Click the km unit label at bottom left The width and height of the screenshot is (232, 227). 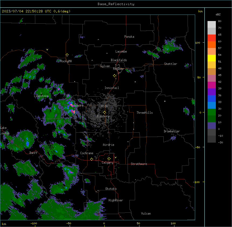coord(4,224)
